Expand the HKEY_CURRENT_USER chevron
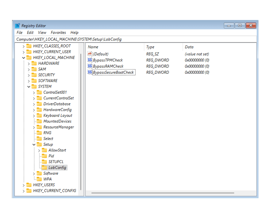 click(x=24, y=52)
